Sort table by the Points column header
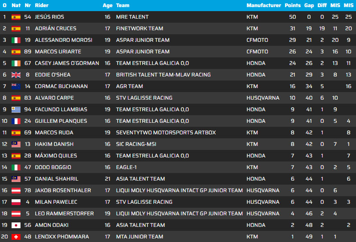 coord(292,5)
